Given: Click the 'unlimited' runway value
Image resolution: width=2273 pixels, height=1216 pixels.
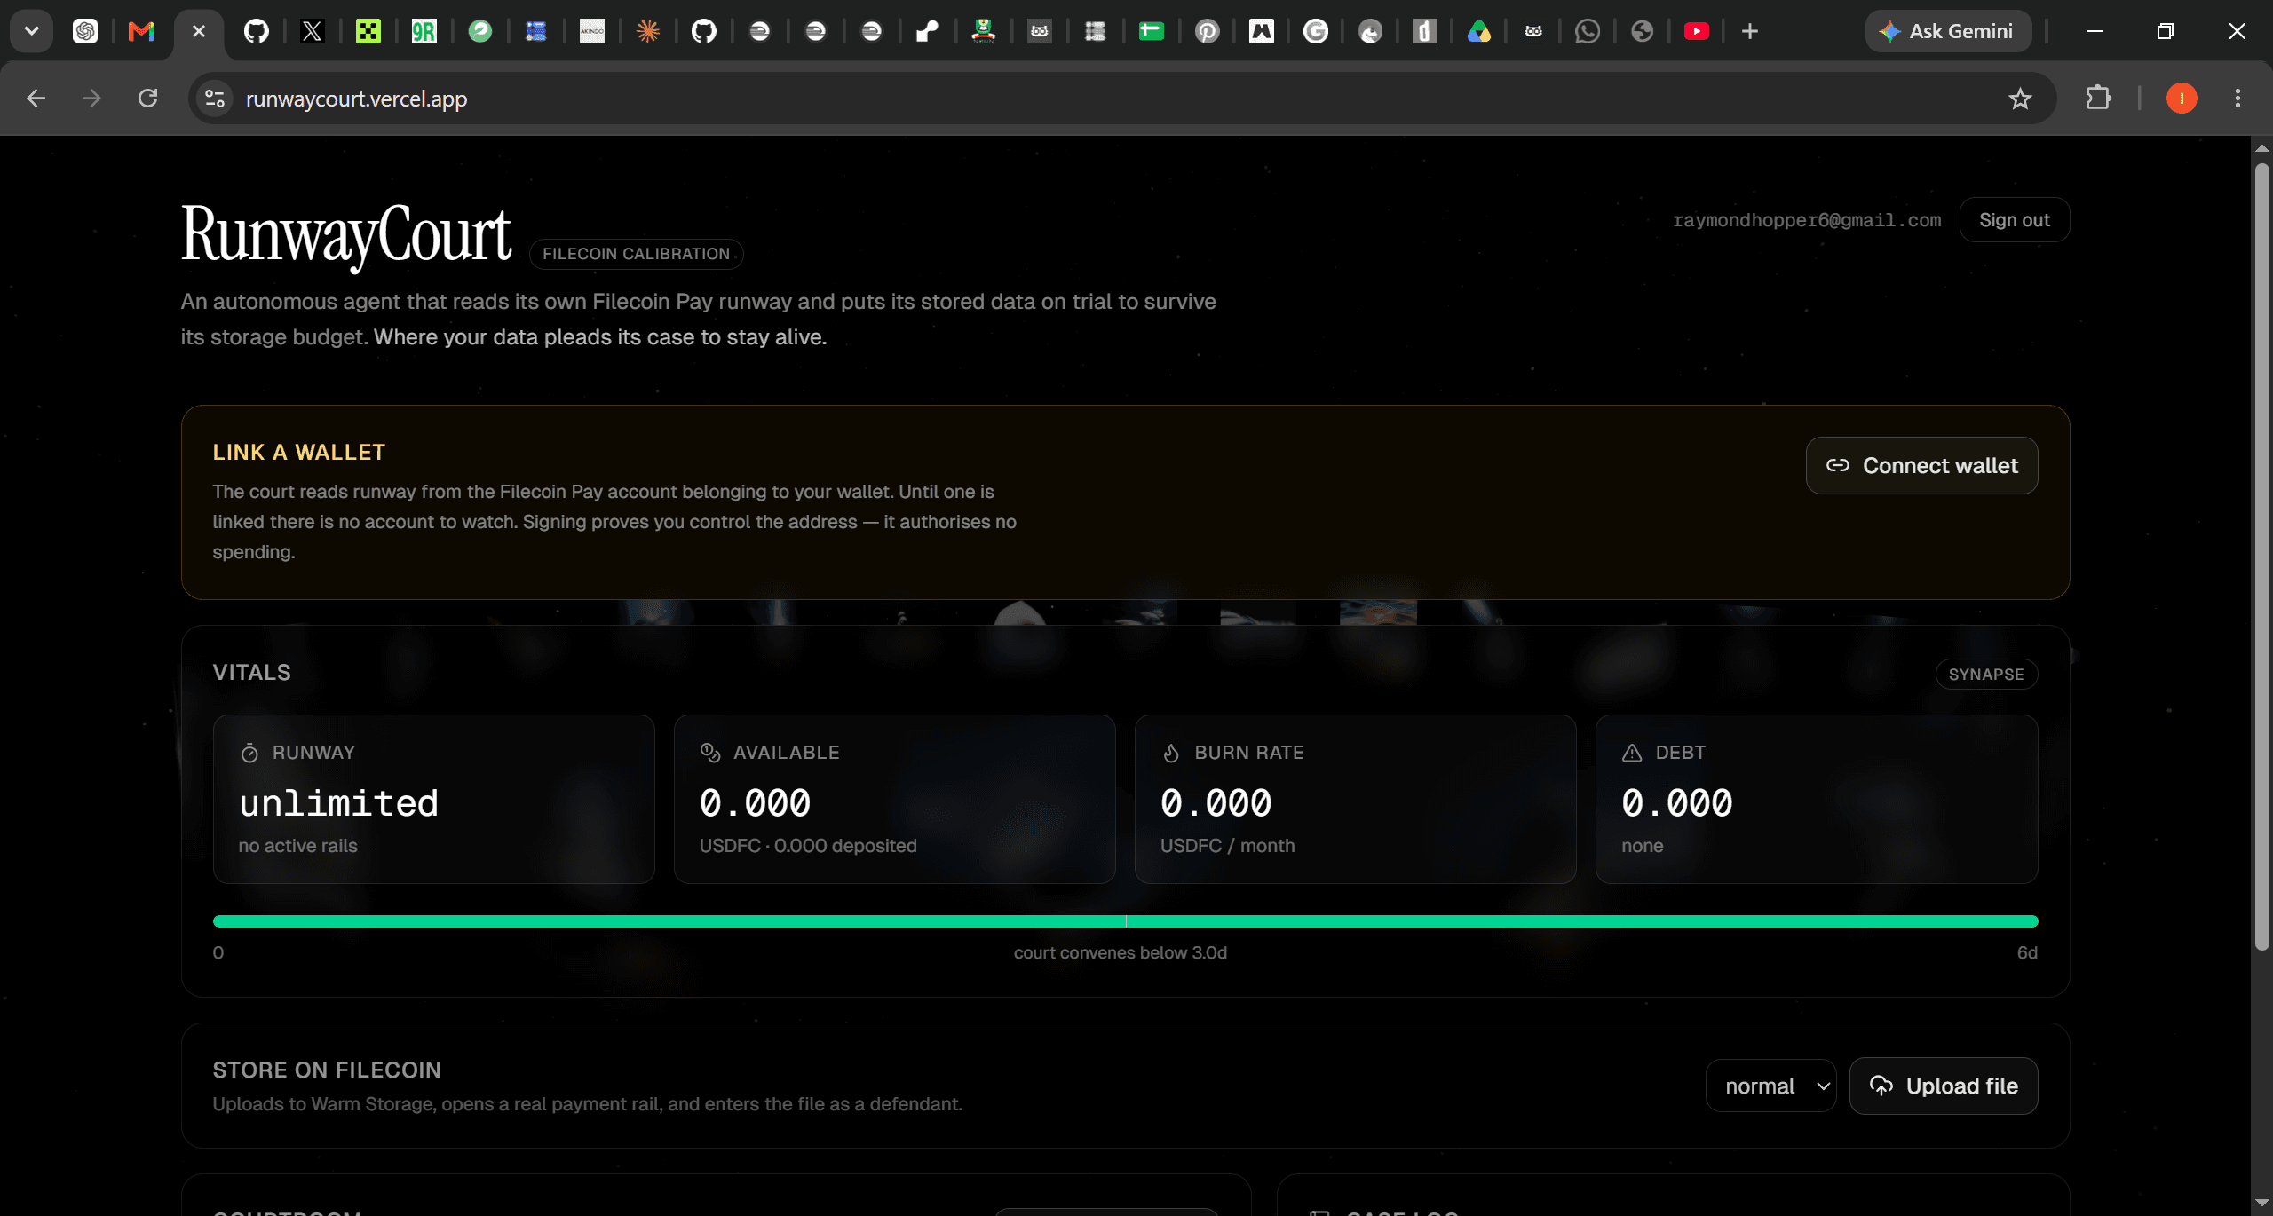Looking at the screenshot, I should click(x=339, y=804).
